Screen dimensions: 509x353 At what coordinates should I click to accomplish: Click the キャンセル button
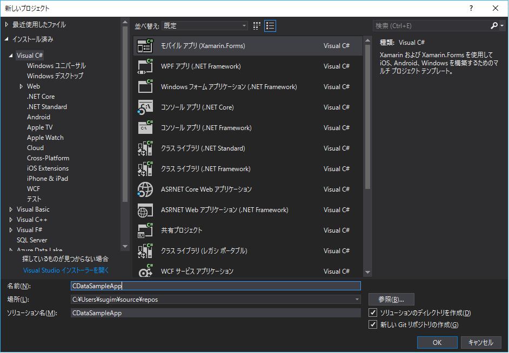(x=480, y=342)
